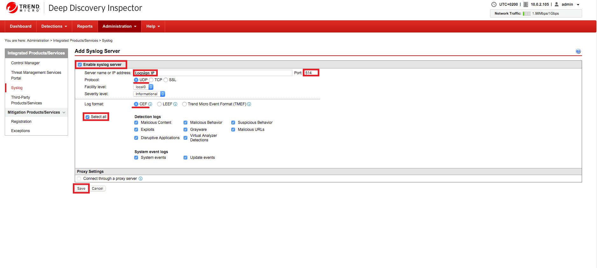Go to the Dashboard tab
The width and height of the screenshot is (597, 268).
click(x=21, y=26)
